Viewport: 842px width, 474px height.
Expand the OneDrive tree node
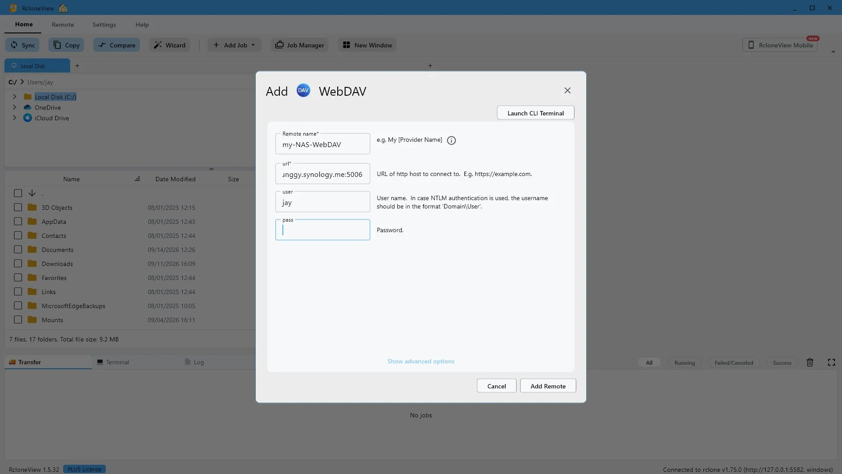[14, 107]
